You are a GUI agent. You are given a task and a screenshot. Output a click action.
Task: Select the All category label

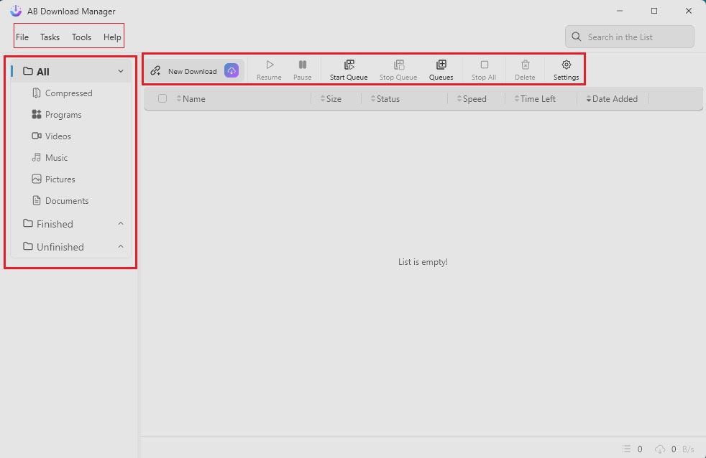pos(42,72)
